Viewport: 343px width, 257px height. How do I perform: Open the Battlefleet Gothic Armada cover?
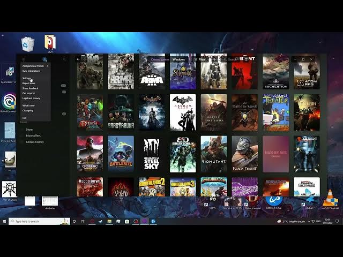click(90, 154)
